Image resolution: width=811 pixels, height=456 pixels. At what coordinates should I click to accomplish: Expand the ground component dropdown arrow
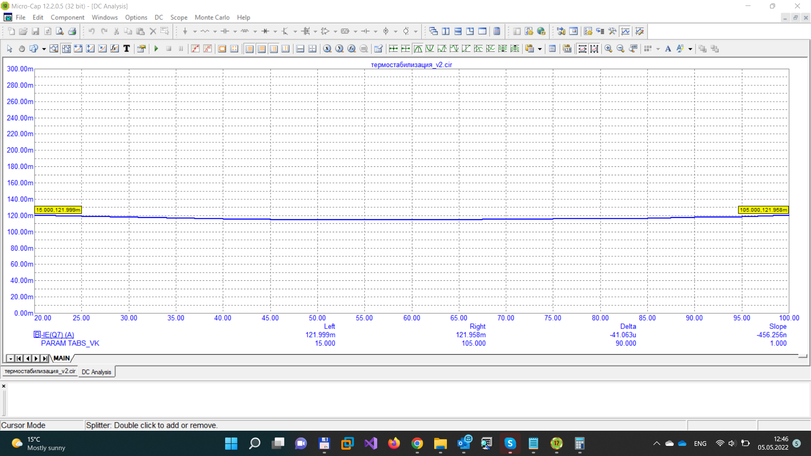(x=195, y=32)
